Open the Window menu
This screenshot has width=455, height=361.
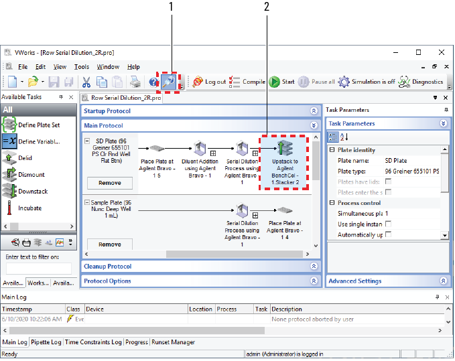[108, 67]
